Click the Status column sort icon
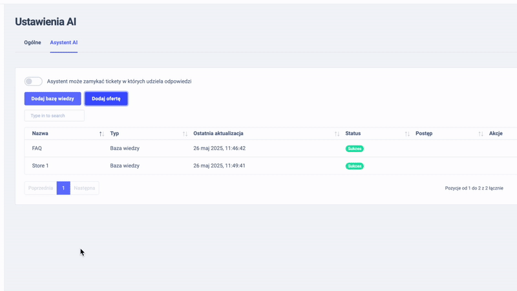517x291 pixels. [x=407, y=134]
